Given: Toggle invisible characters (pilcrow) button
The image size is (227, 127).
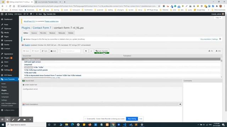Looking at the screenshot, I should (x=86, y=51).
